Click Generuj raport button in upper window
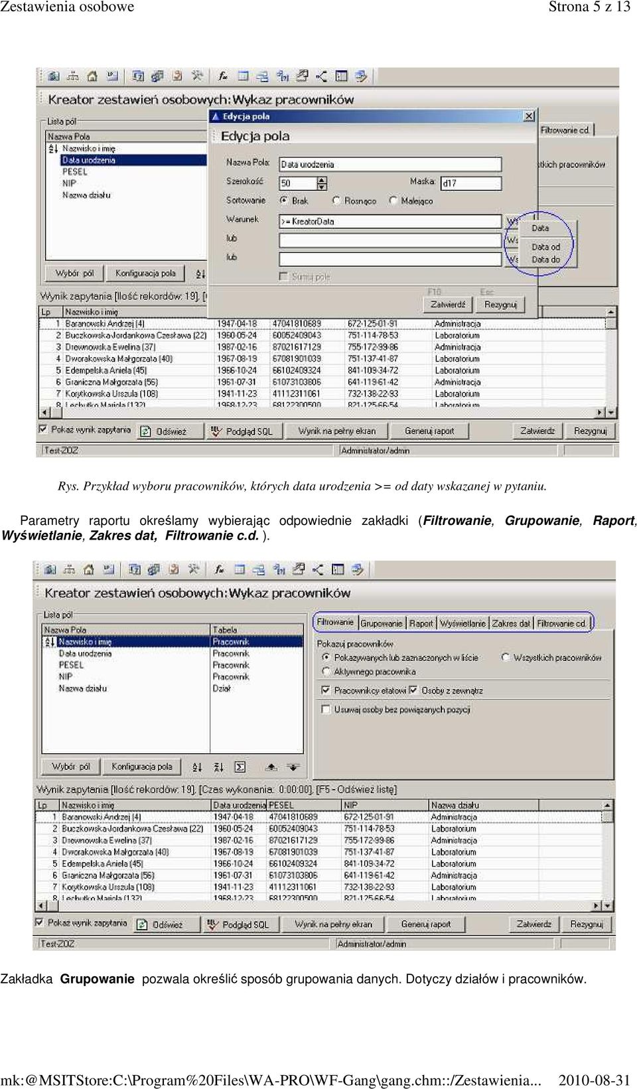This screenshot has width=637, height=1089. click(429, 431)
